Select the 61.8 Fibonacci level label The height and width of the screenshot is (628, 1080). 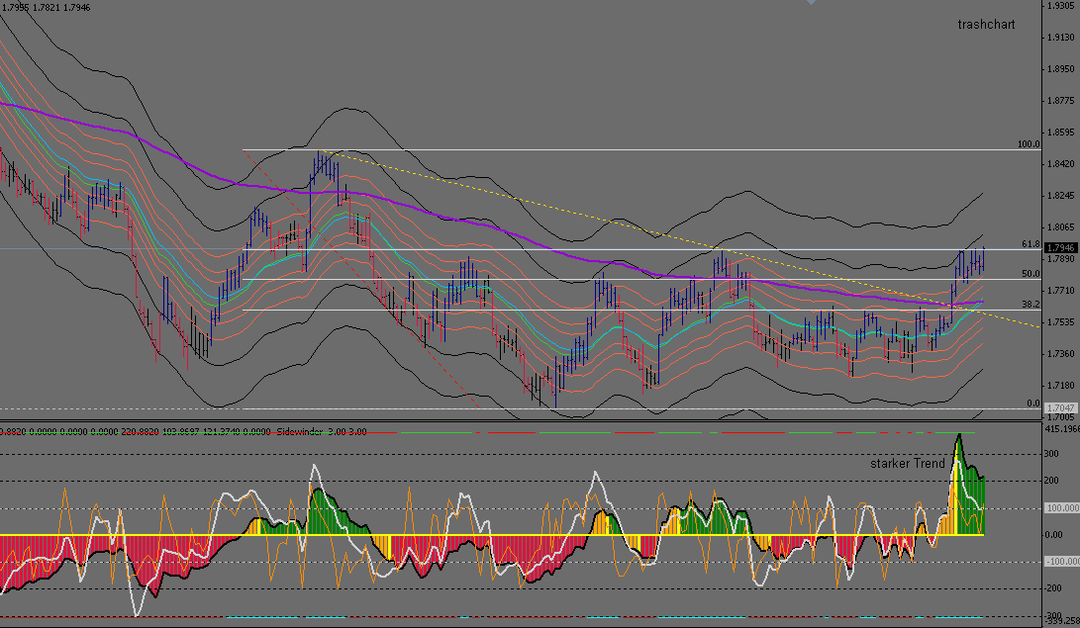pos(1030,243)
